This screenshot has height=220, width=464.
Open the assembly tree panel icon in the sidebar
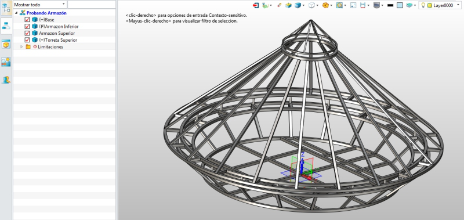click(x=6, y=26)
